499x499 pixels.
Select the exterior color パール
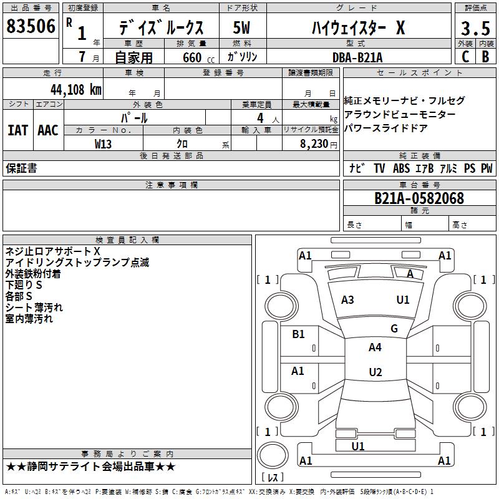[134, 118]
